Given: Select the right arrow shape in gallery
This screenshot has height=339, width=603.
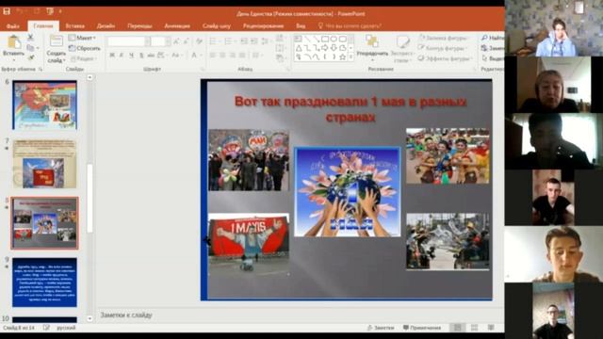Looking at the screenshot, I should (x=325, y=48).
